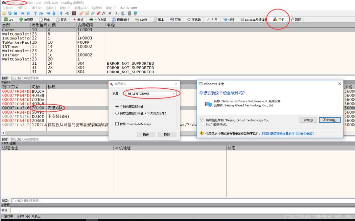Switch to the 跟踪 tab
The width and height of the screenshot is (355, 221).
pyautogui.click(x=296, y=20)
